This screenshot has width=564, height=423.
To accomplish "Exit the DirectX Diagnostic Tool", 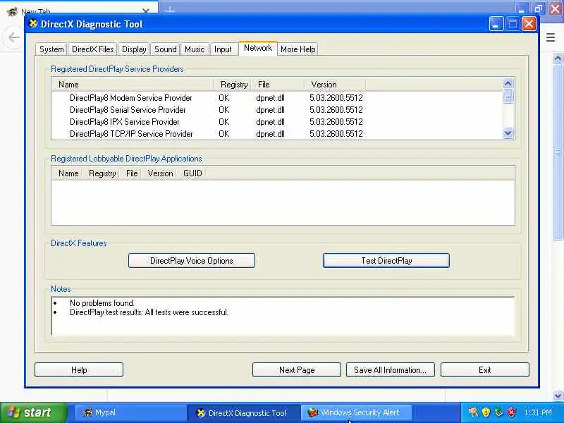I will coord(485,370).
